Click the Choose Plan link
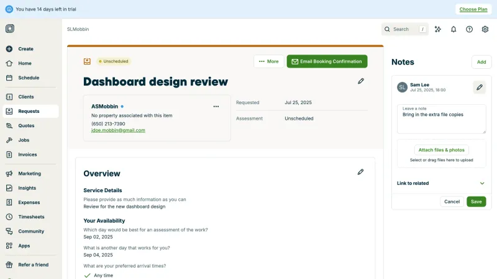Viewport: 497px width, 279px height. click(473, 9)
